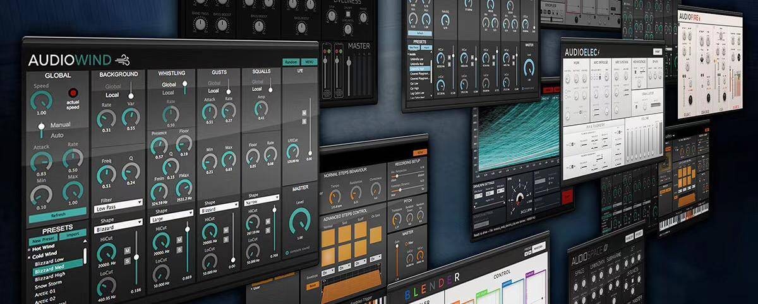This screenshot has height=304, width=758.
Task: Click the Background Freq knob
Action: coord(105,175)
